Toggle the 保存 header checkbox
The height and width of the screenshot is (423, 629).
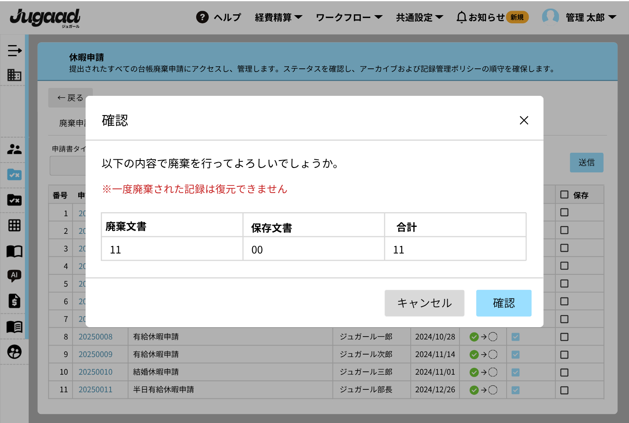[x=564, y=195]
